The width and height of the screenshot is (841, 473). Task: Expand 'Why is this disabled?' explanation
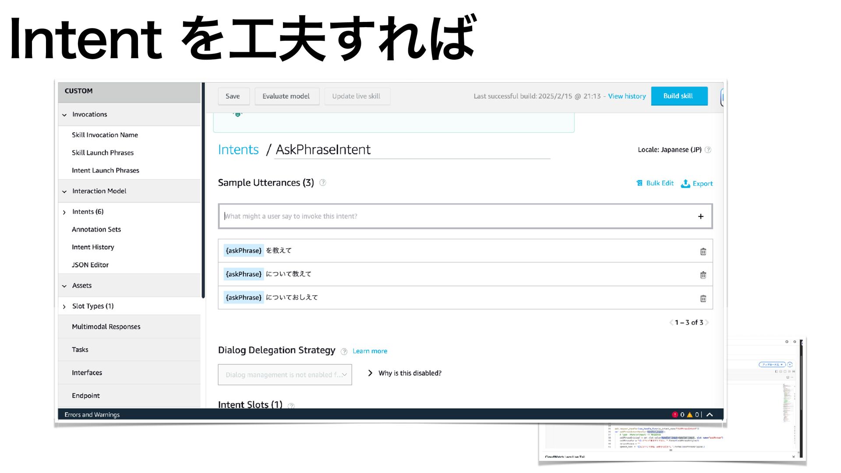(370, 373)
